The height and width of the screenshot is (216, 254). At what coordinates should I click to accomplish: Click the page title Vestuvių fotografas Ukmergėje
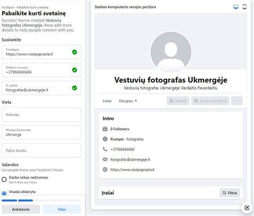(171, 80)
